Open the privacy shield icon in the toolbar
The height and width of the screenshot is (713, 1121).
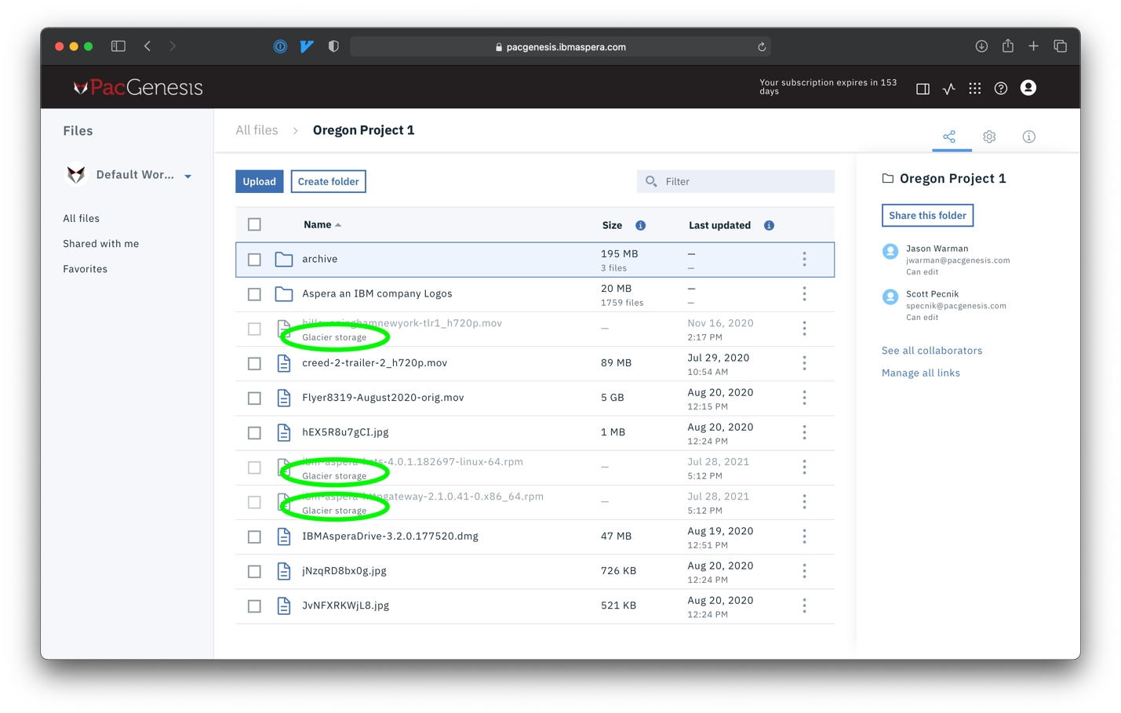tap(333, 46)
